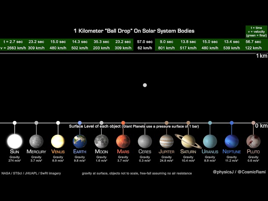Click the gray Ceres image
The image size is (268, 201).
pos(145,142)
